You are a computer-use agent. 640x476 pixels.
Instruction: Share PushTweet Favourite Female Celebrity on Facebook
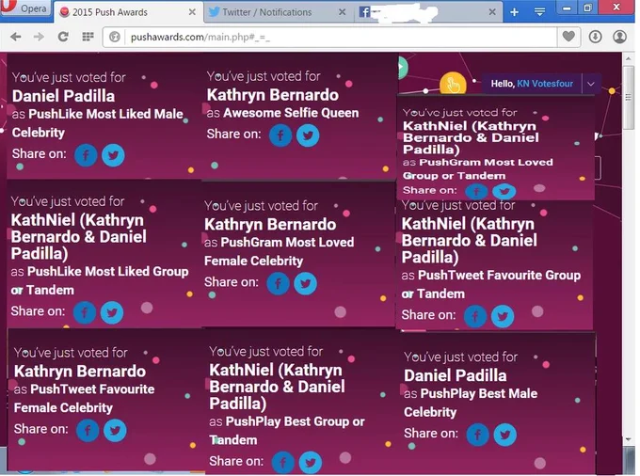click(x=88, y=430)
